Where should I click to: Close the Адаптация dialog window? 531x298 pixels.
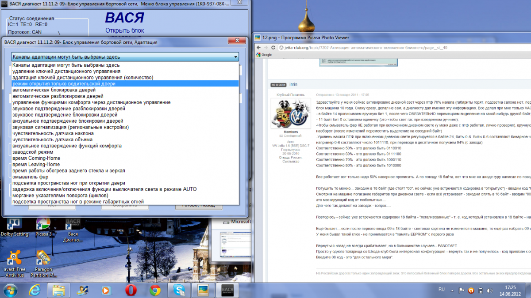(237, 41)
